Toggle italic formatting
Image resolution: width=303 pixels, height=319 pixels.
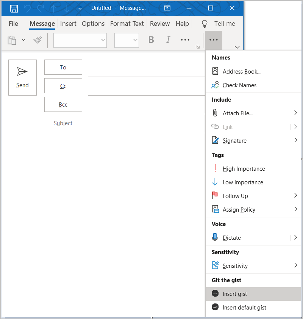coord(168,39)
